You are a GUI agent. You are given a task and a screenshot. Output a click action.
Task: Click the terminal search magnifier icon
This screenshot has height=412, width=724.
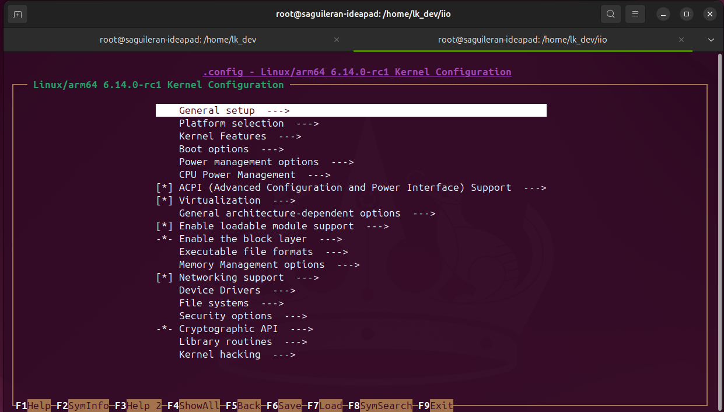(x=610, y=14)
